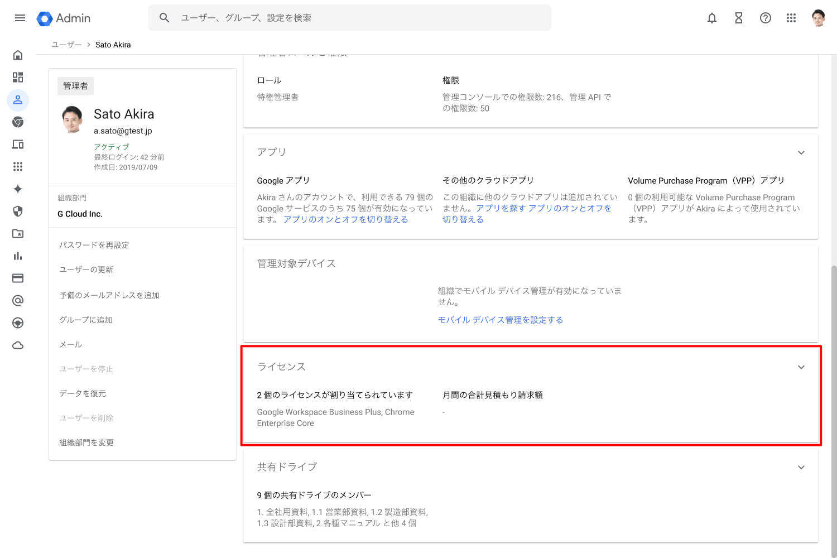Open Chrome browser icon in sidebar
The height and width of the screenshot is (558, 837).
(x=18, y=122)
